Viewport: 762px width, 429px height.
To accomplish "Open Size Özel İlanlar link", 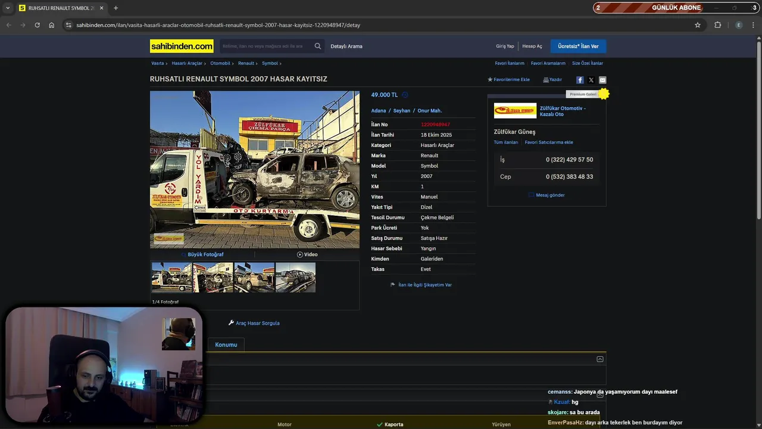I will click(x=588, y=63).
